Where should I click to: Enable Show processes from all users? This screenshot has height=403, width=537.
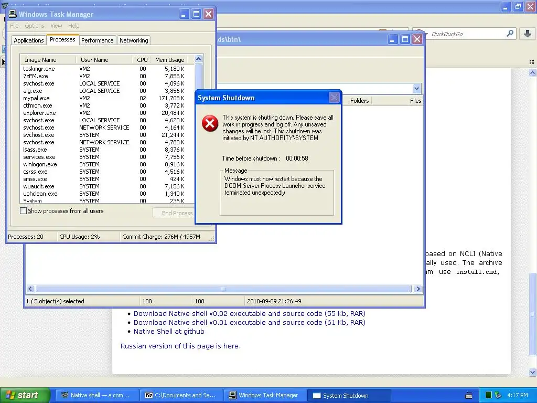pyautogui.click(x=23, y=211)
